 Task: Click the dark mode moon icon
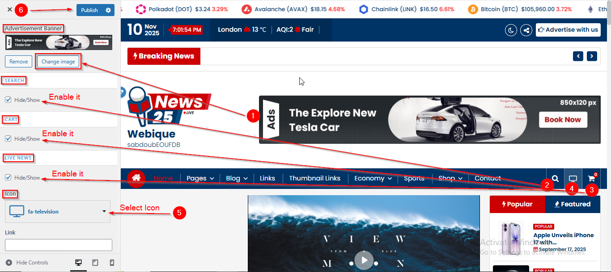click(511, 30)
